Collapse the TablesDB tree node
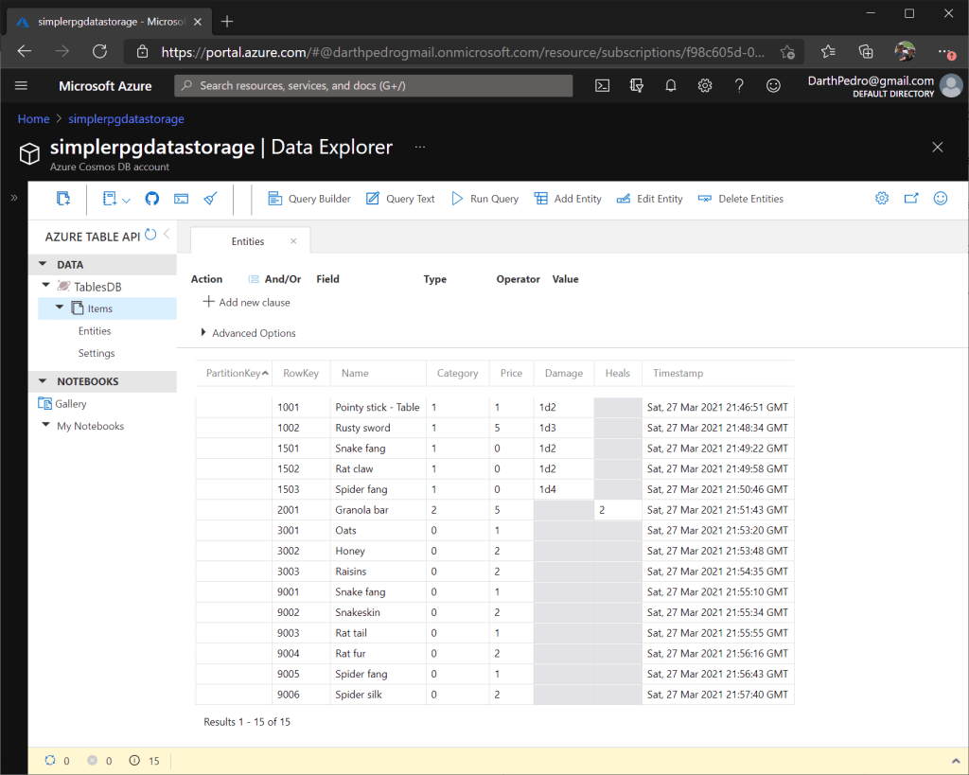Screen dimensions: 969x775 [x=46, y=286]
